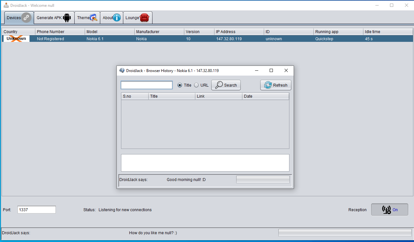This screenshot has width=414, height=242.
Task: Click the 147.32.80.119 IP address cell
Action: point(239,39)
